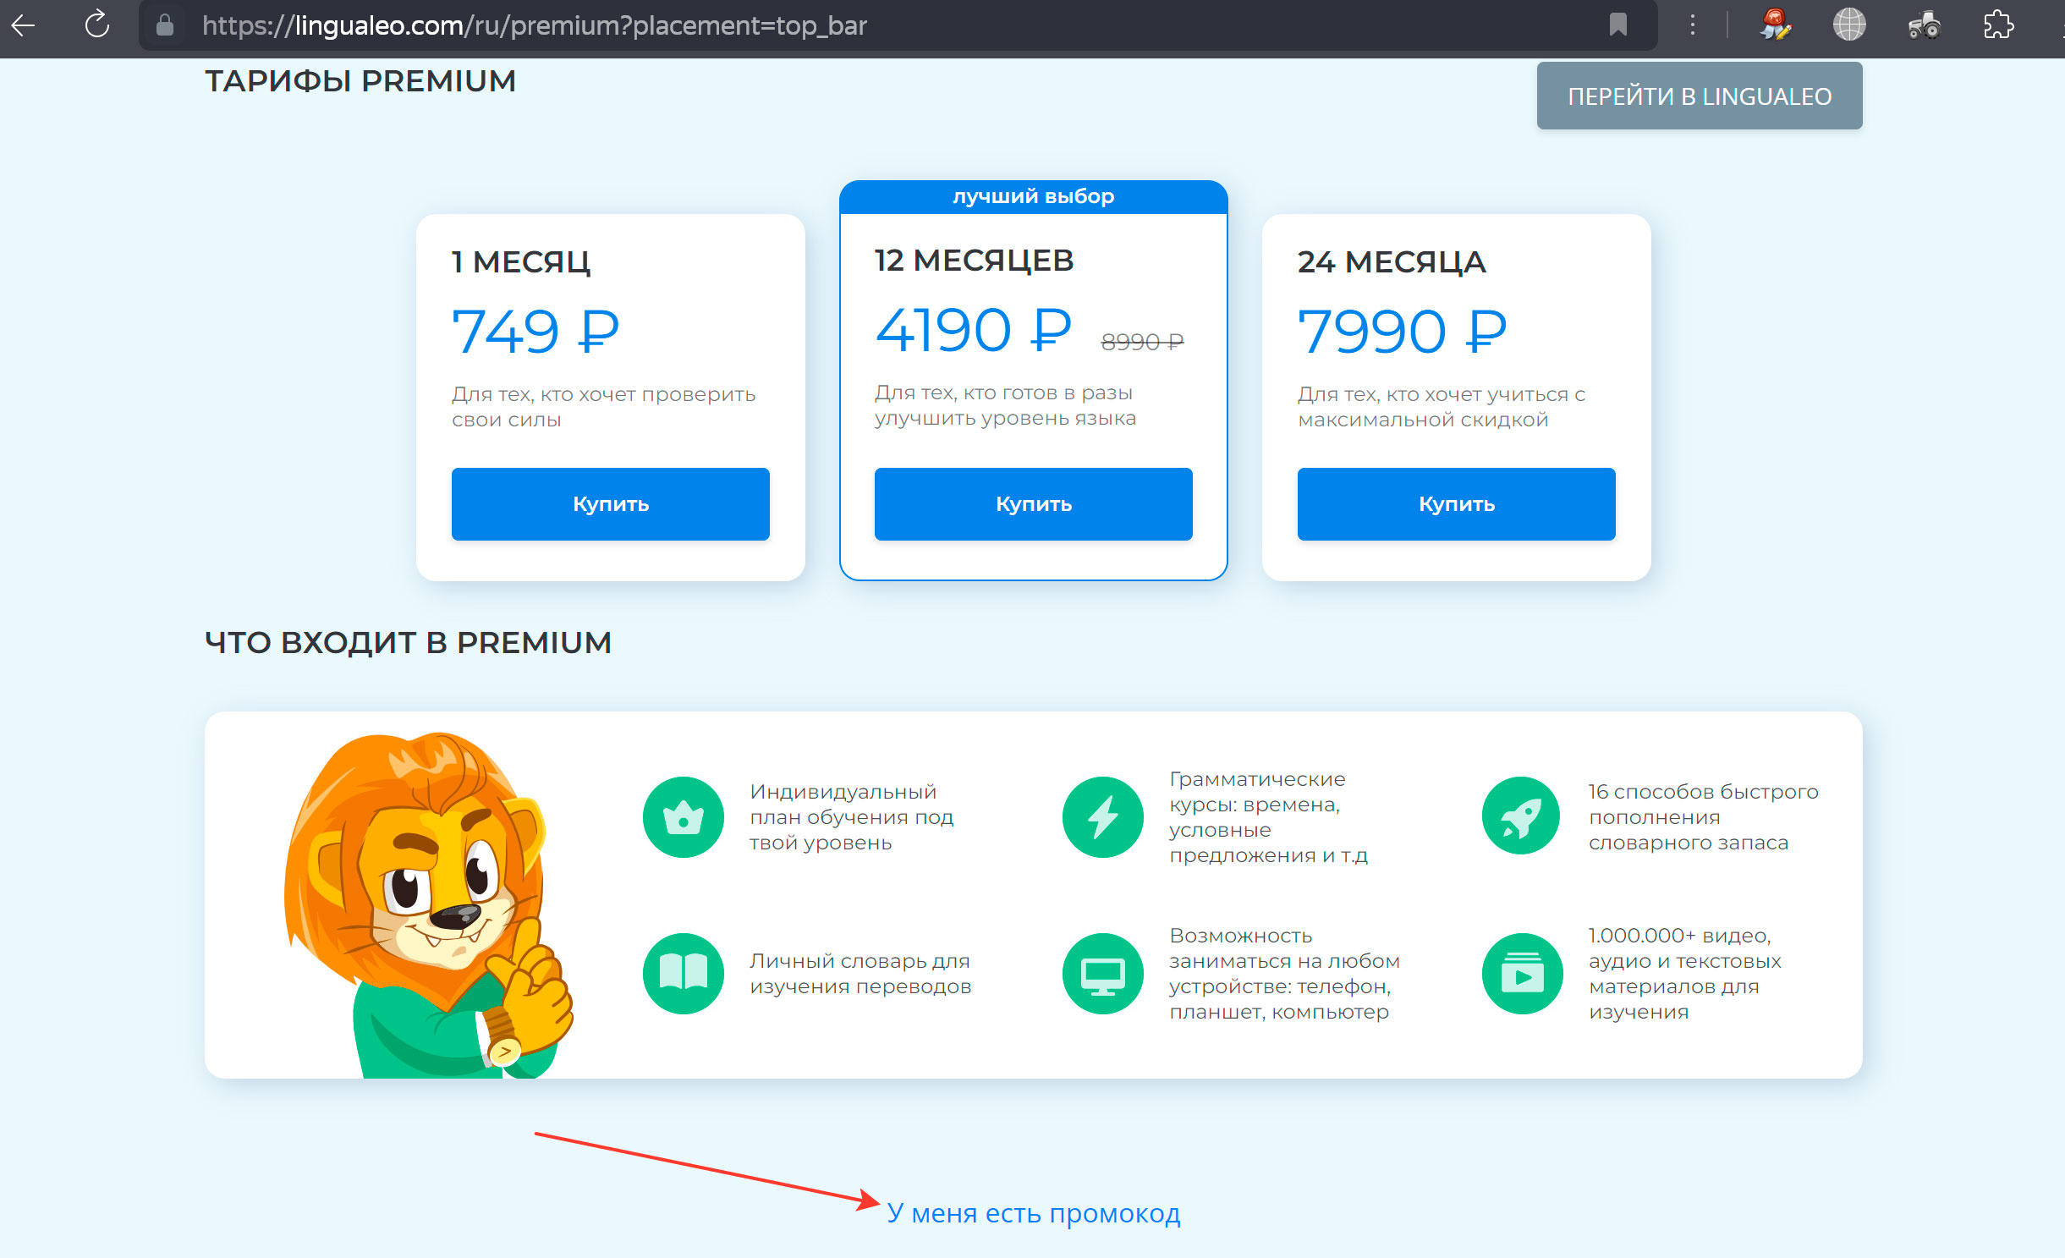Open the У меня есть промокод link

point(1033,1213)
